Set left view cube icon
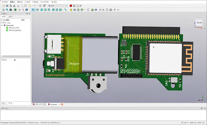The width and height of the screenshot is (207, 125). 61,10
